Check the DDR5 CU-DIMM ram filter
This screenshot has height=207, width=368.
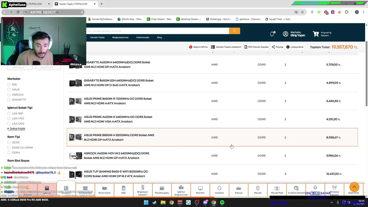(x=9, y=147)
